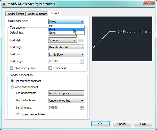Close the Modify Multileader Style dialog
Image resolution: width=157 pixels, height=130 pixels.
(x=149, y=3)
